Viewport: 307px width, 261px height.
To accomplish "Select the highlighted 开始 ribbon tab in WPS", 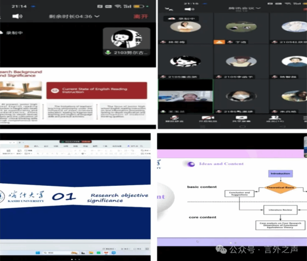I will coord(26,146).
